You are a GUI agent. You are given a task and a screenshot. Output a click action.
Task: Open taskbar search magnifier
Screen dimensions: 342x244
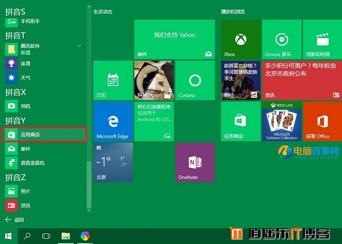pyautogui.click(x=27, y=236)
